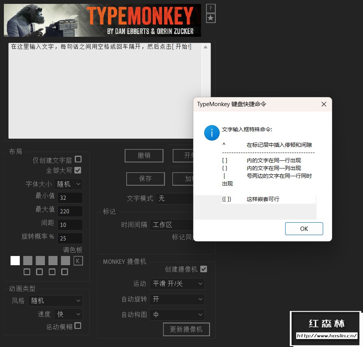Viewport: 363px width, 347px height.
Task: Open the 文字模式 dropdown showing 无
Action: tap(175, 198)
